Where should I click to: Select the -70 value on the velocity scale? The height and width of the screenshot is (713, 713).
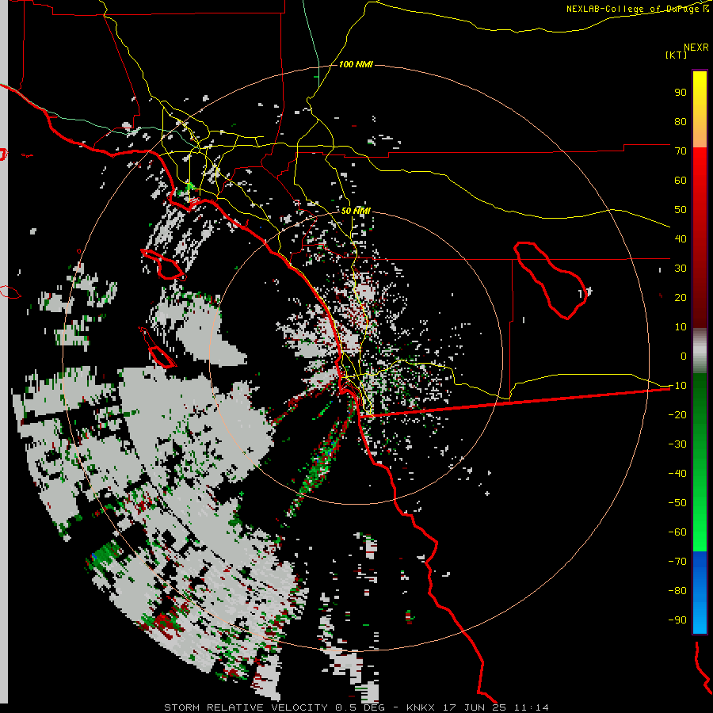click(677, 562)
